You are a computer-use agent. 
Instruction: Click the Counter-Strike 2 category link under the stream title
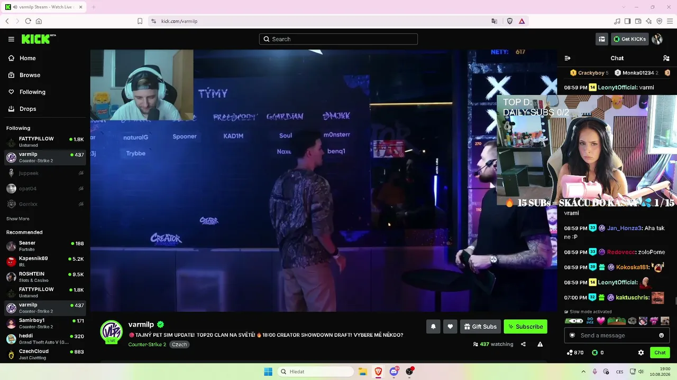coord(147,345)
